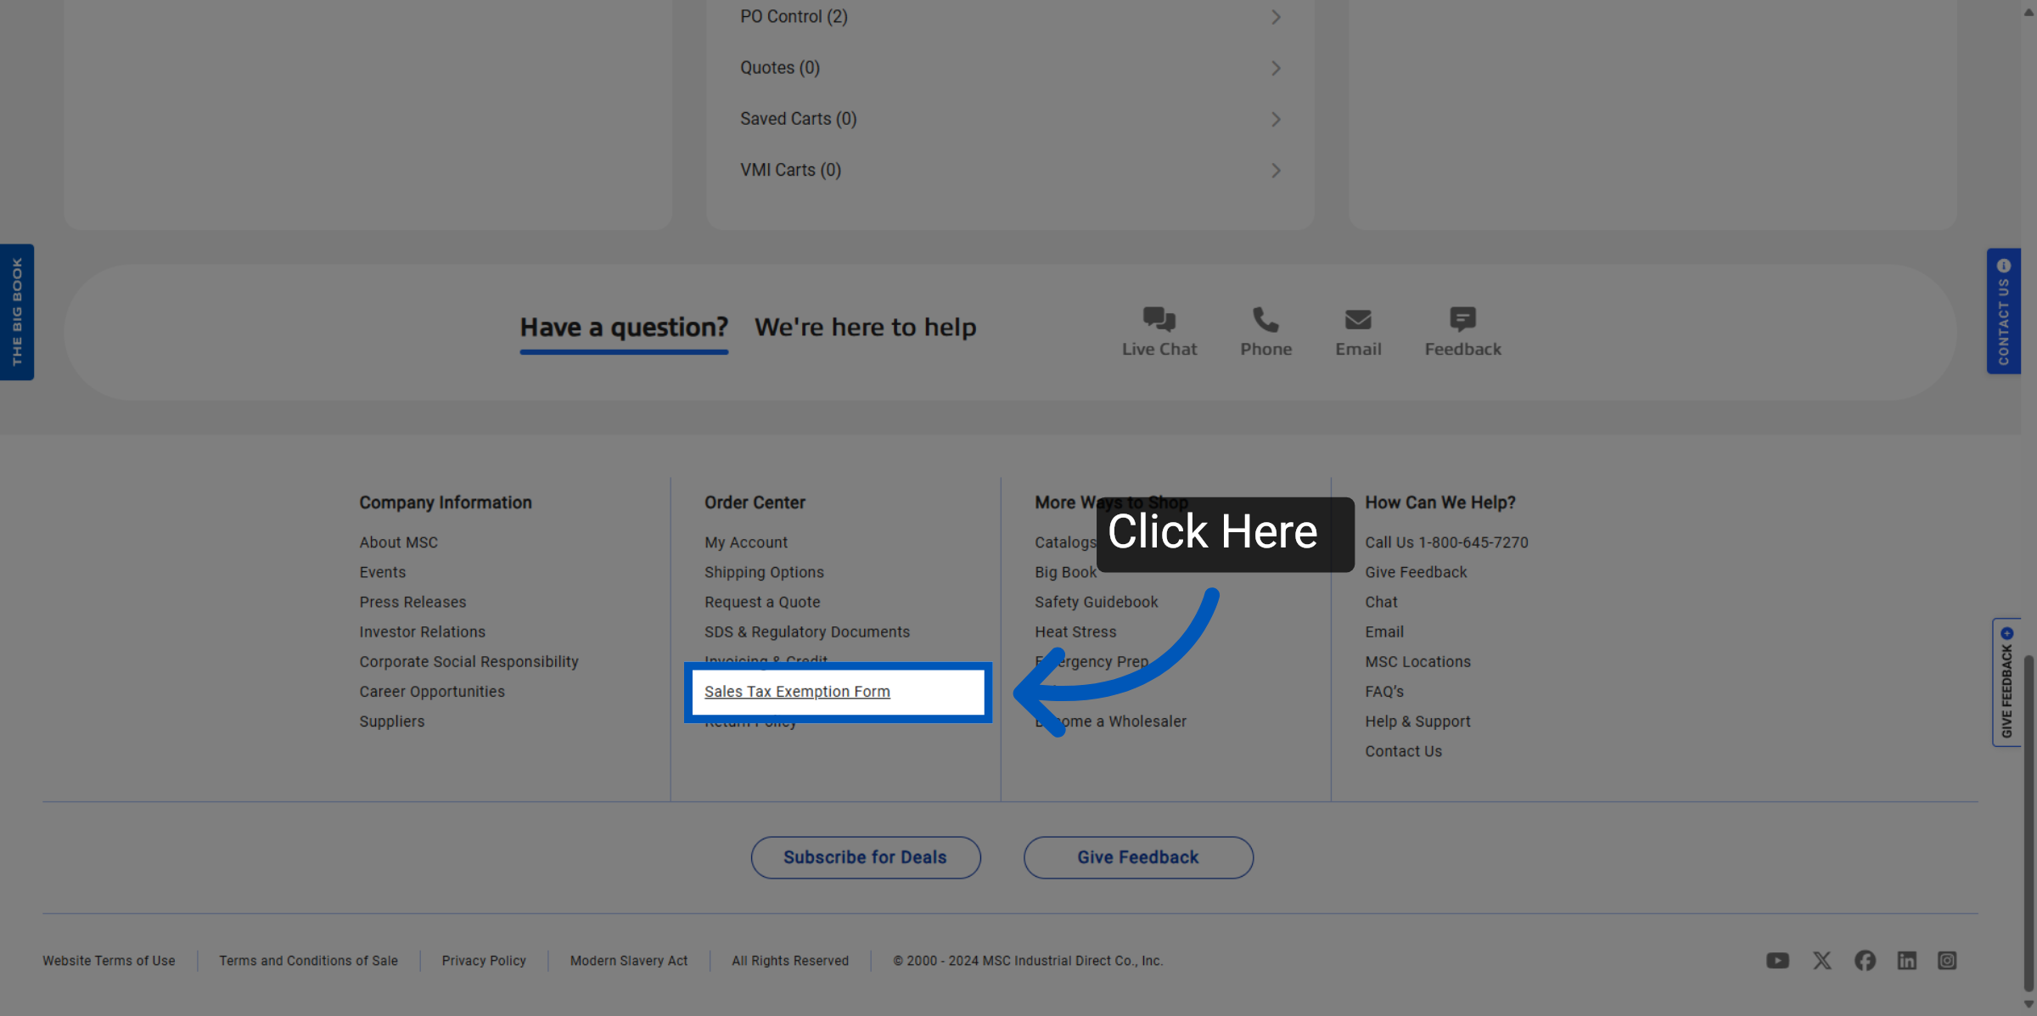Open Website Terms of Use link
Viewport: 2037px width, 1016px height.
click(x=109, y=960)
